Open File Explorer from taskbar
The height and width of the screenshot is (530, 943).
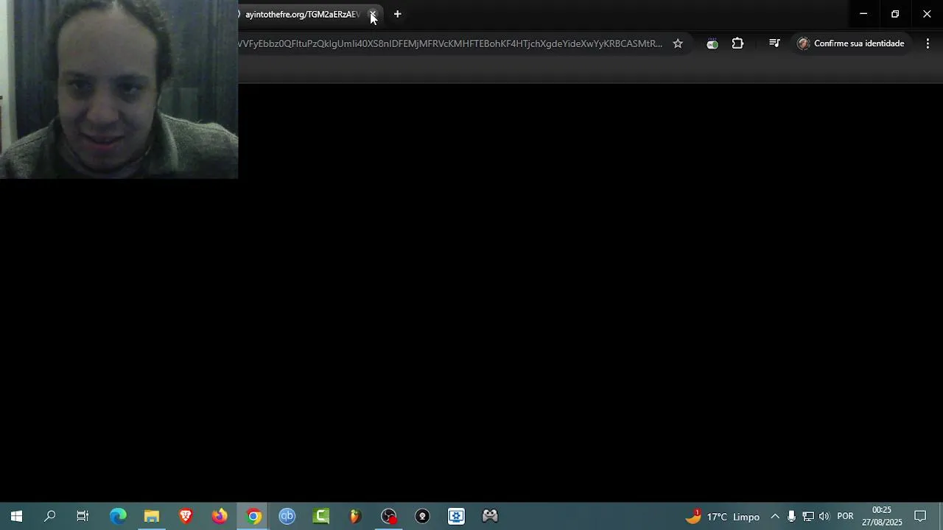click(x=152, y=516)
